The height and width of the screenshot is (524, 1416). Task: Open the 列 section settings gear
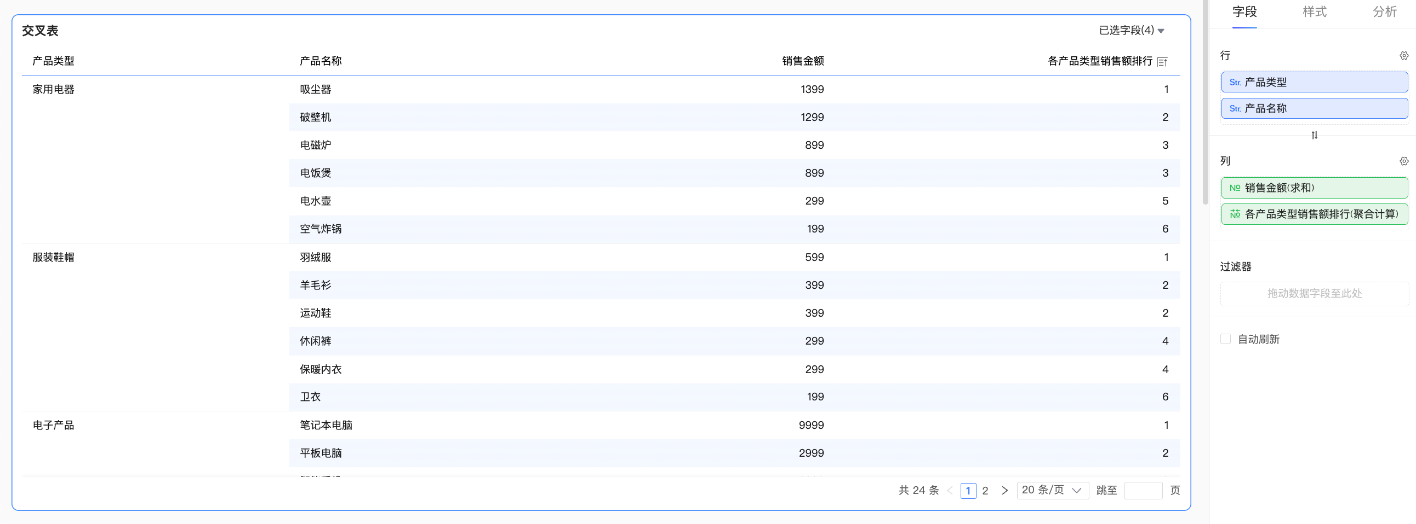tap(1404, 161)
